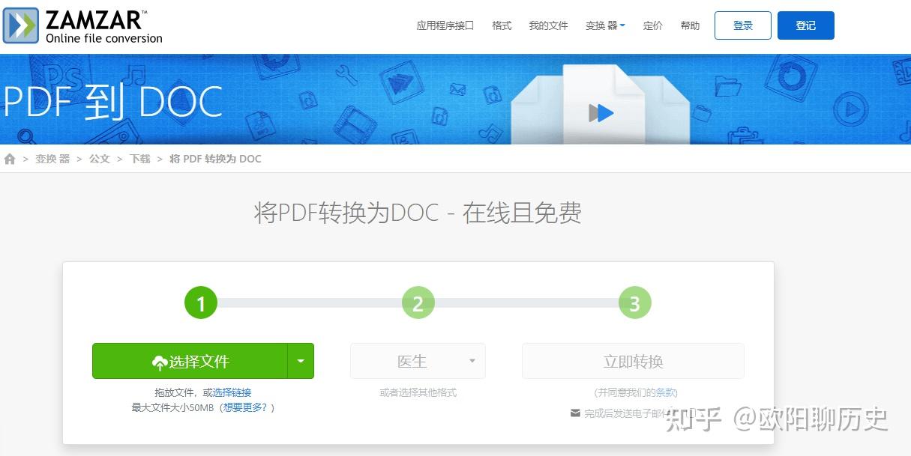Click the cloud upload icon on 选择文件

click(x=159, y=362)
